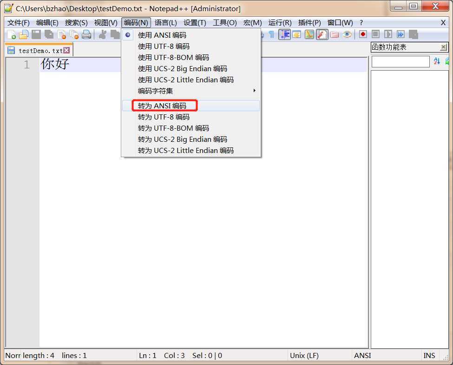Open the 窗口(W) menu
Viewport: 453px width, 365px height.
pos(340,23)
